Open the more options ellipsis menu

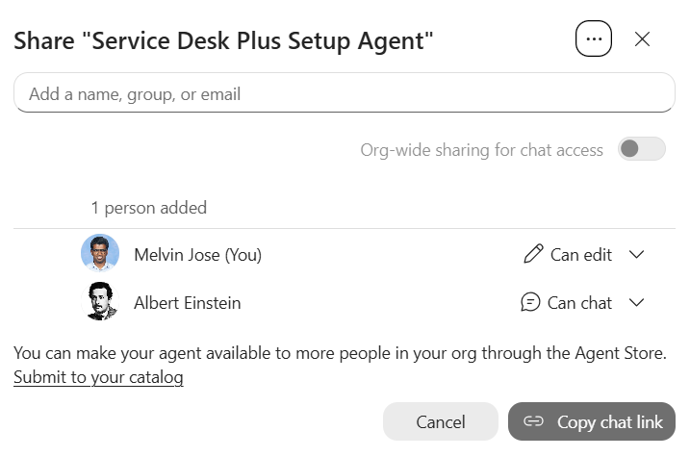click(x=593, y=38)
